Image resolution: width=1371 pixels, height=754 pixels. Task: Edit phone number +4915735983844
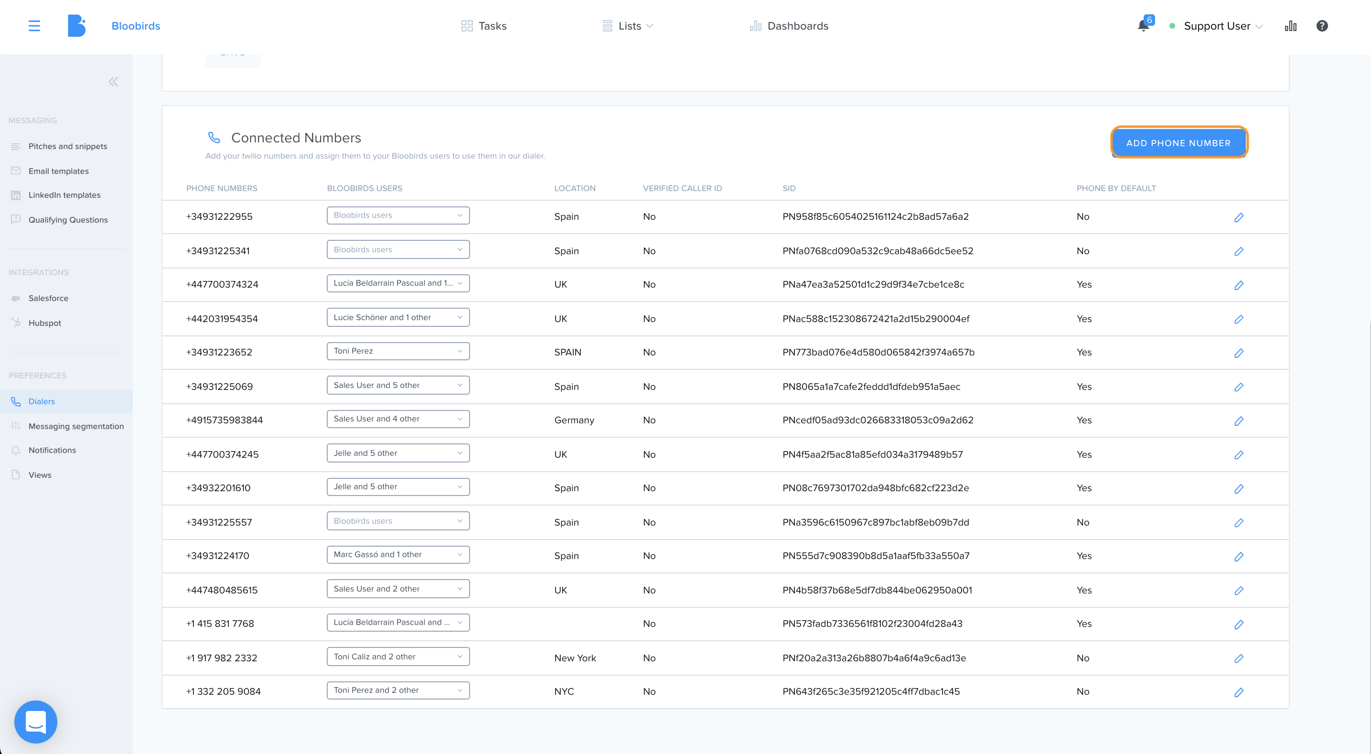(1239, 420)
